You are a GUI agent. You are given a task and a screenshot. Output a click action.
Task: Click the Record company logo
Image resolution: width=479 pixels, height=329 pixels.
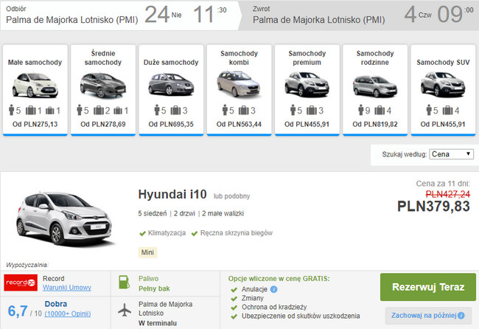21,283
